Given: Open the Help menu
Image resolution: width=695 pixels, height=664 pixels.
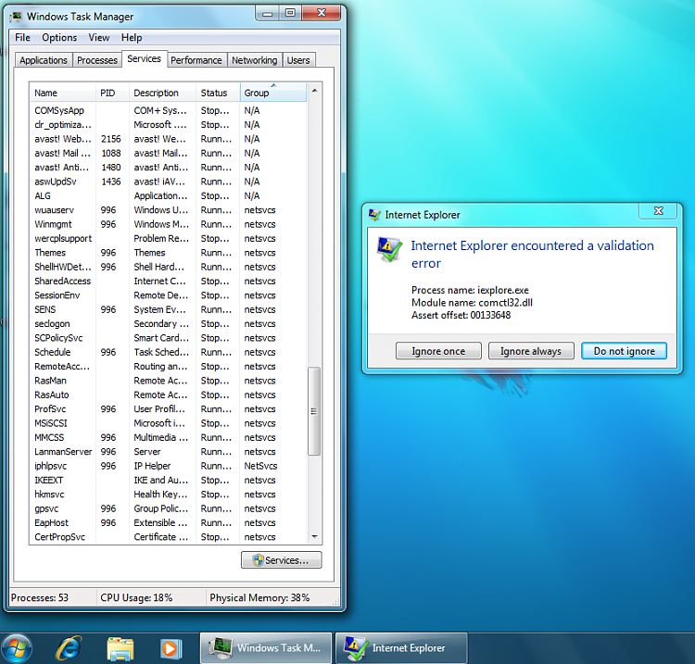Looking at the screenshot, I should [132, 38].
